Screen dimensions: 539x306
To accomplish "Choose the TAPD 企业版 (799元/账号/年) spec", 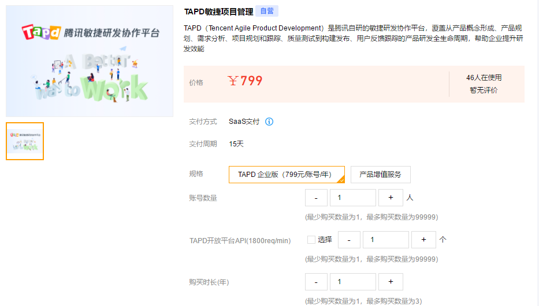I will (287, 175).
